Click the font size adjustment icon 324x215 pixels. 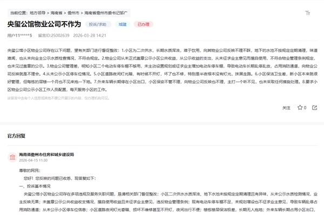[307, 13]
